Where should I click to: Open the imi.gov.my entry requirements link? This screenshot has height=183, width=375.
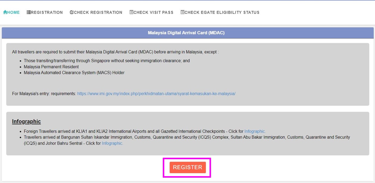156,93
